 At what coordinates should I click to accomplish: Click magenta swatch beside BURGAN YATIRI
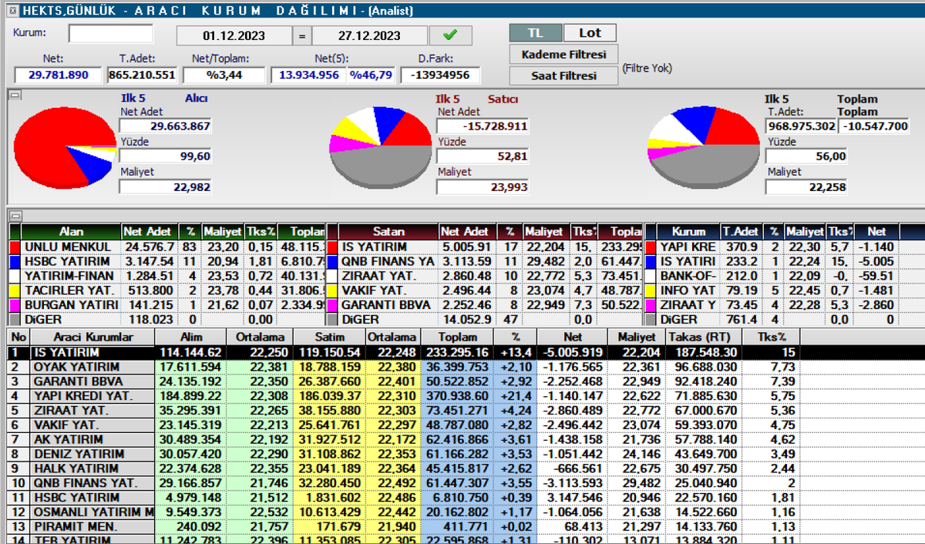[x=13, y=305]
